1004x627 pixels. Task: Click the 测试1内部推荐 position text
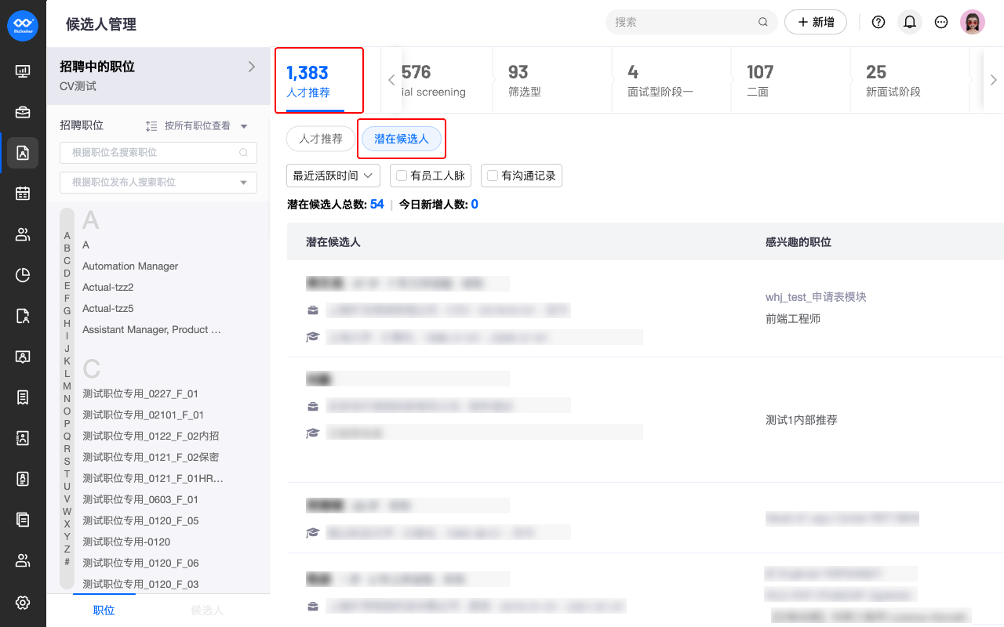click(802, 420)
